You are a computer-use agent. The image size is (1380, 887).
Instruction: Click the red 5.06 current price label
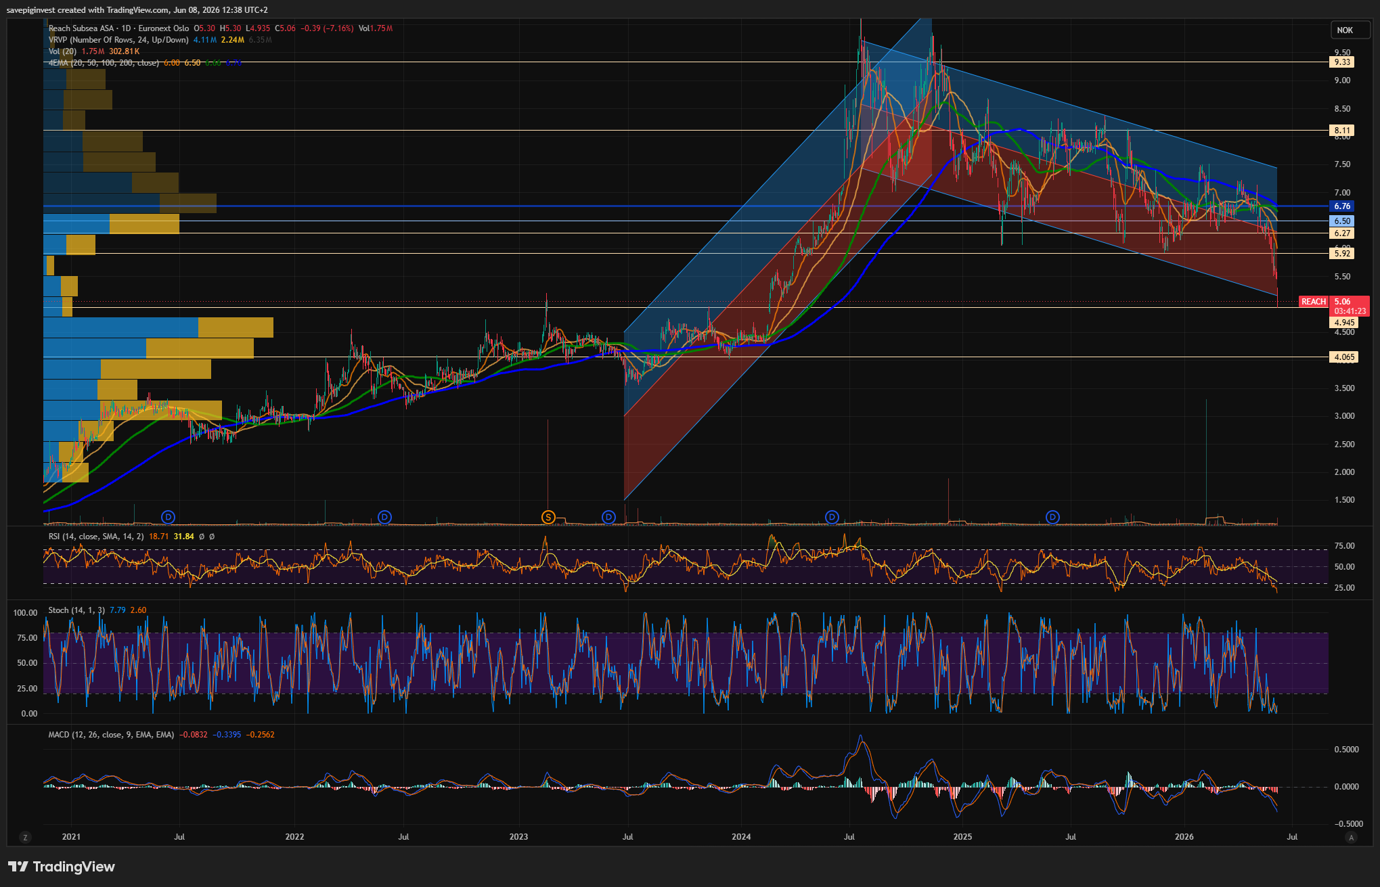point(1342,302)
